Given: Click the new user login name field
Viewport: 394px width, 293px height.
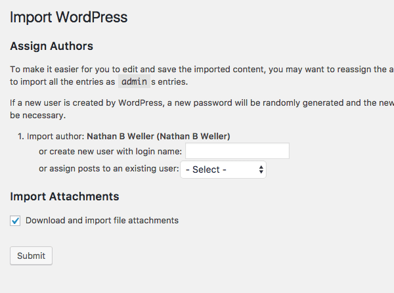Looking at the screenshot, I should [237, 152].
